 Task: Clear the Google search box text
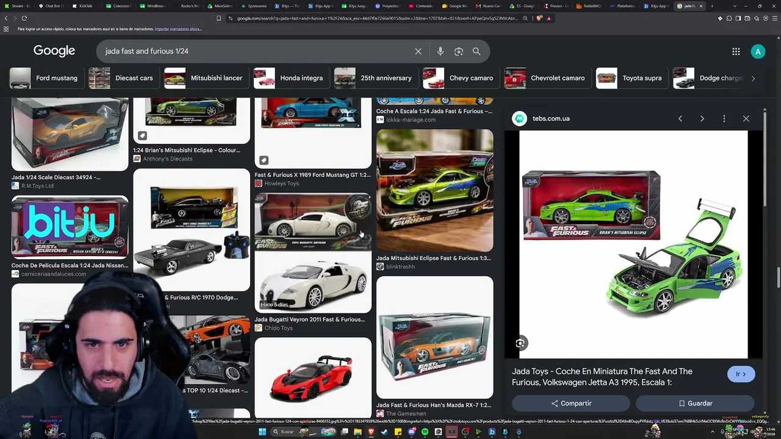coord(418,51)
